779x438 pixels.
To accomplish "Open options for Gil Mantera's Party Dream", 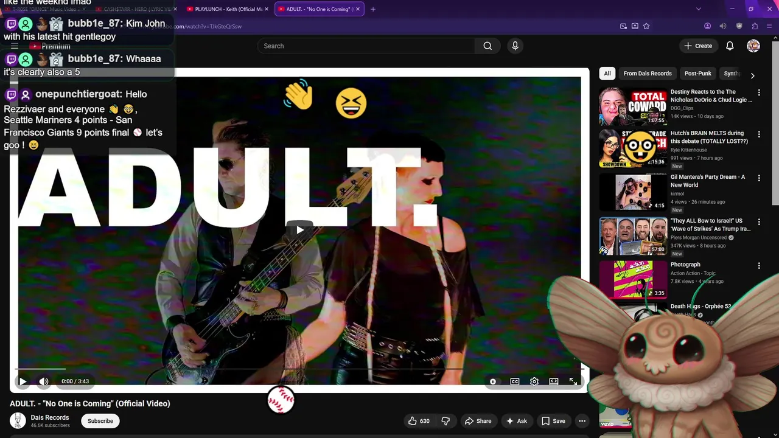I will [759, 178].
